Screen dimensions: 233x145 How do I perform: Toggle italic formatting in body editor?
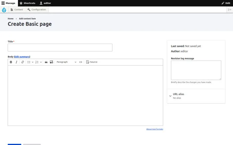click(x=16, y=62)
